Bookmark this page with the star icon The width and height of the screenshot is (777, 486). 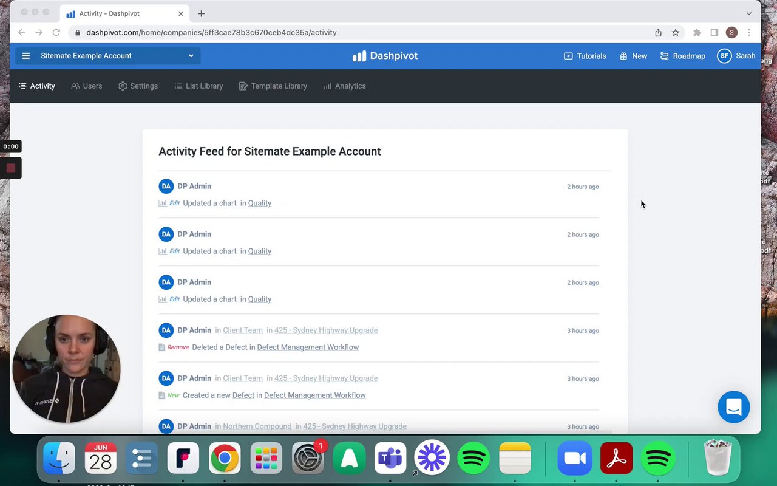click(x=675, y=33)
